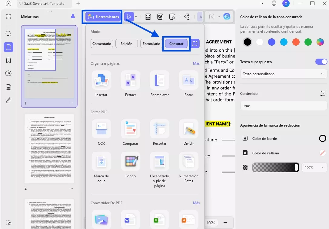Pin the Miniaturas panel

point(73,17)
